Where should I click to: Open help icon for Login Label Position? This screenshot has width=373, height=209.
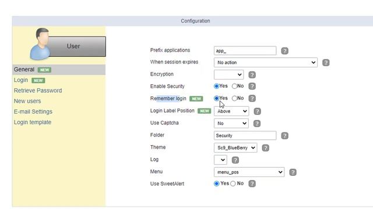[x=257, y=111]
